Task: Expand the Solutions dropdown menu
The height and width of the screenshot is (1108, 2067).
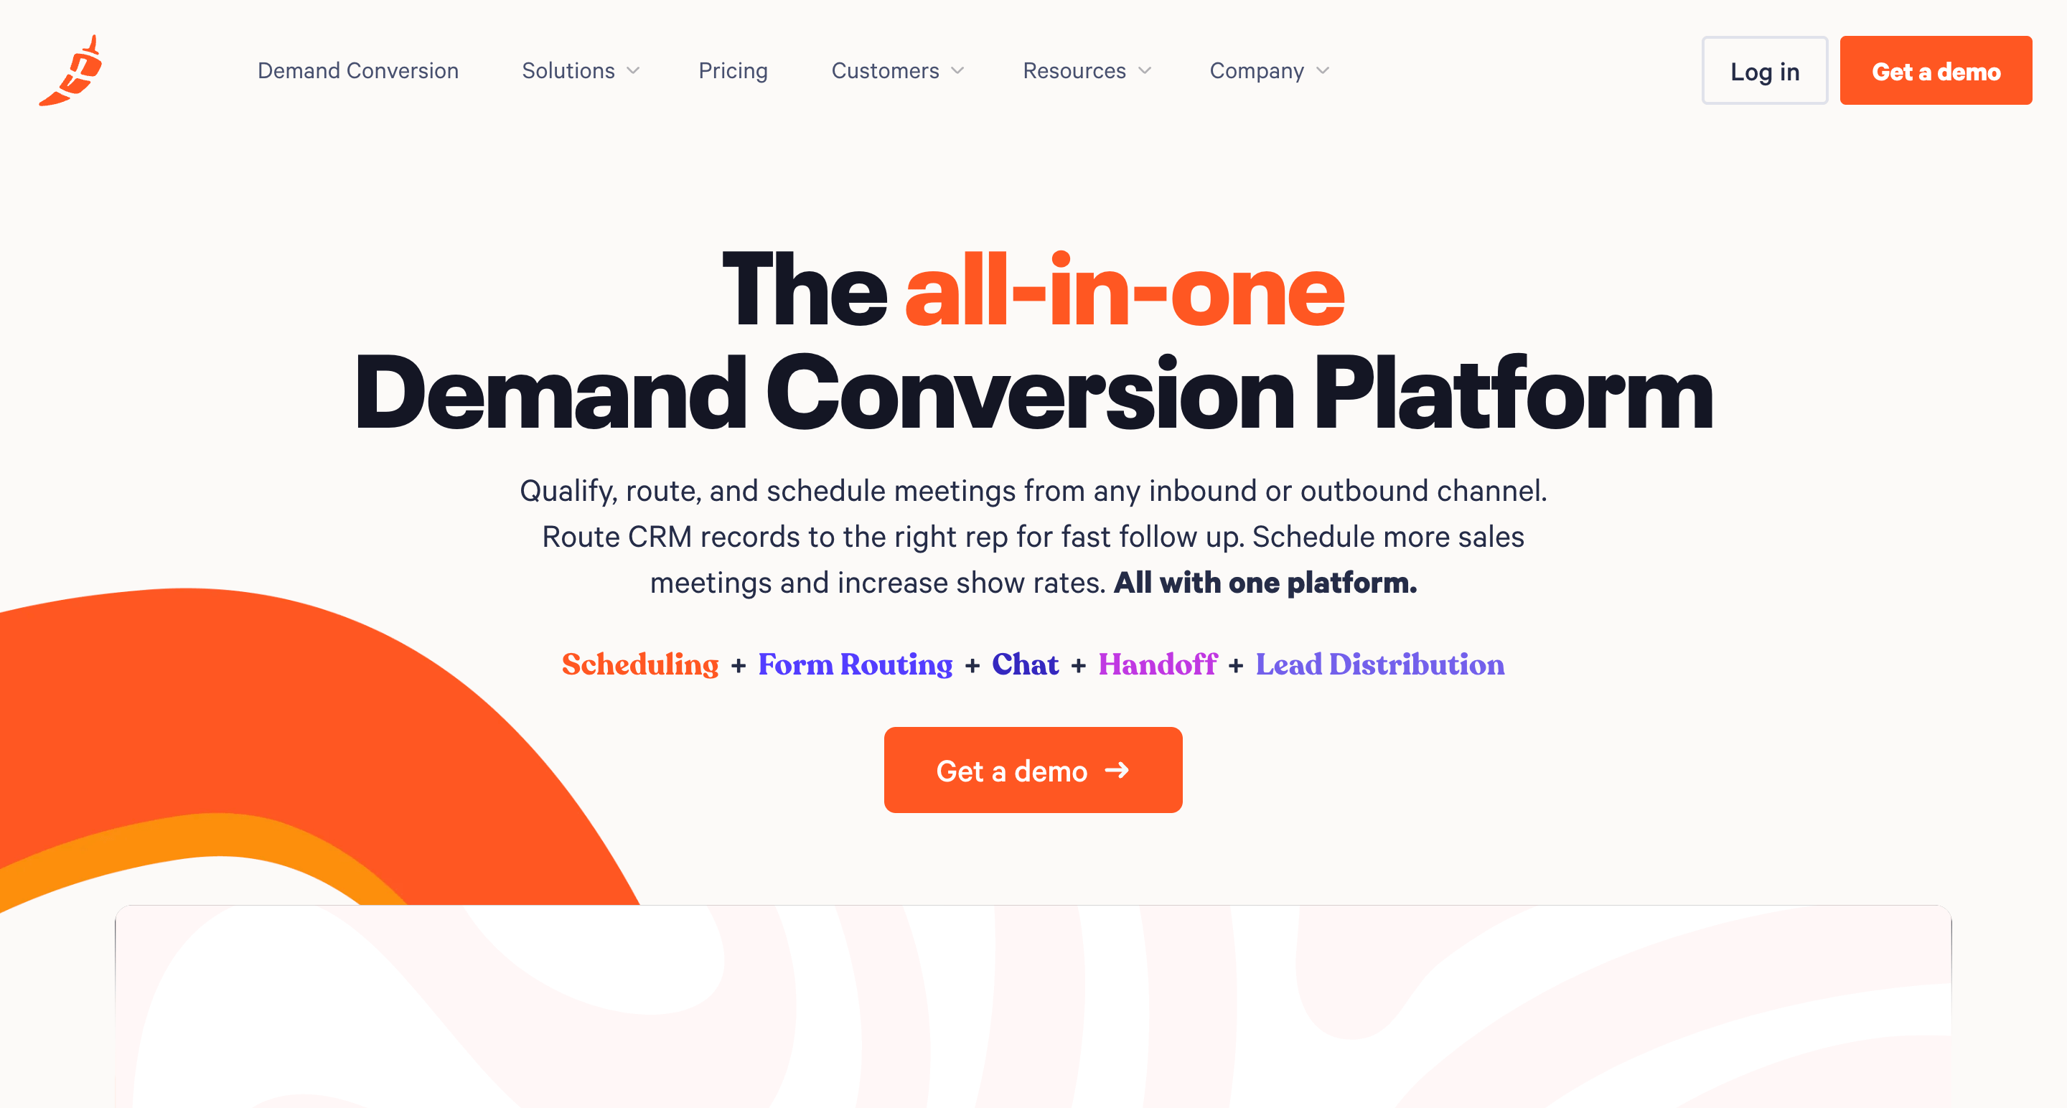Action: 578,71
